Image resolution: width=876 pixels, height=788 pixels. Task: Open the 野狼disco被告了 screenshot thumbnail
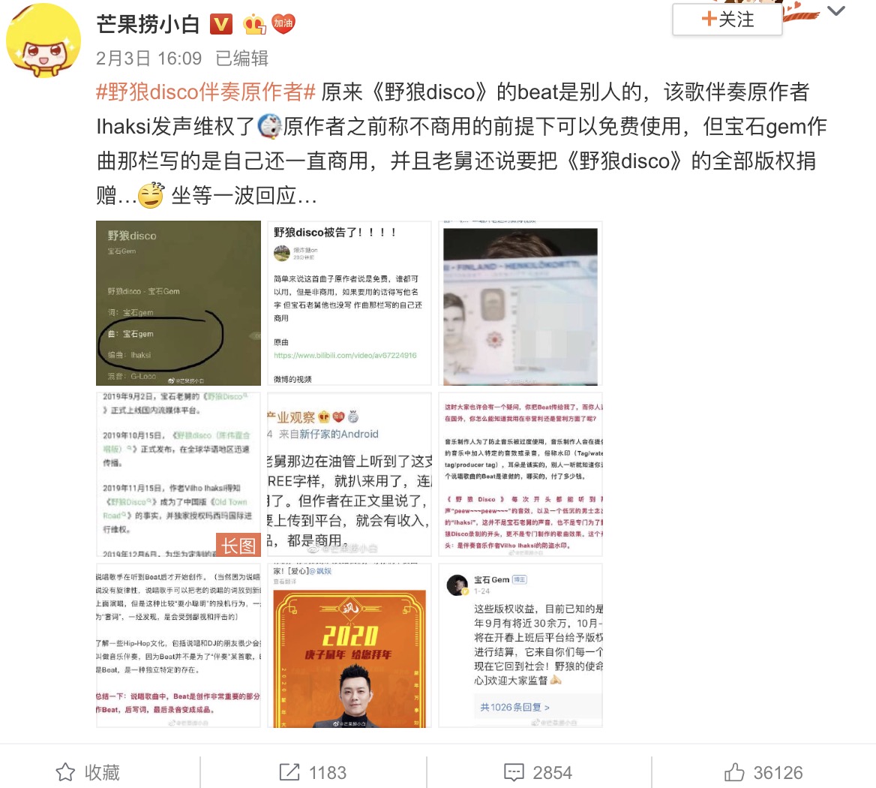[x=349, y=303]
